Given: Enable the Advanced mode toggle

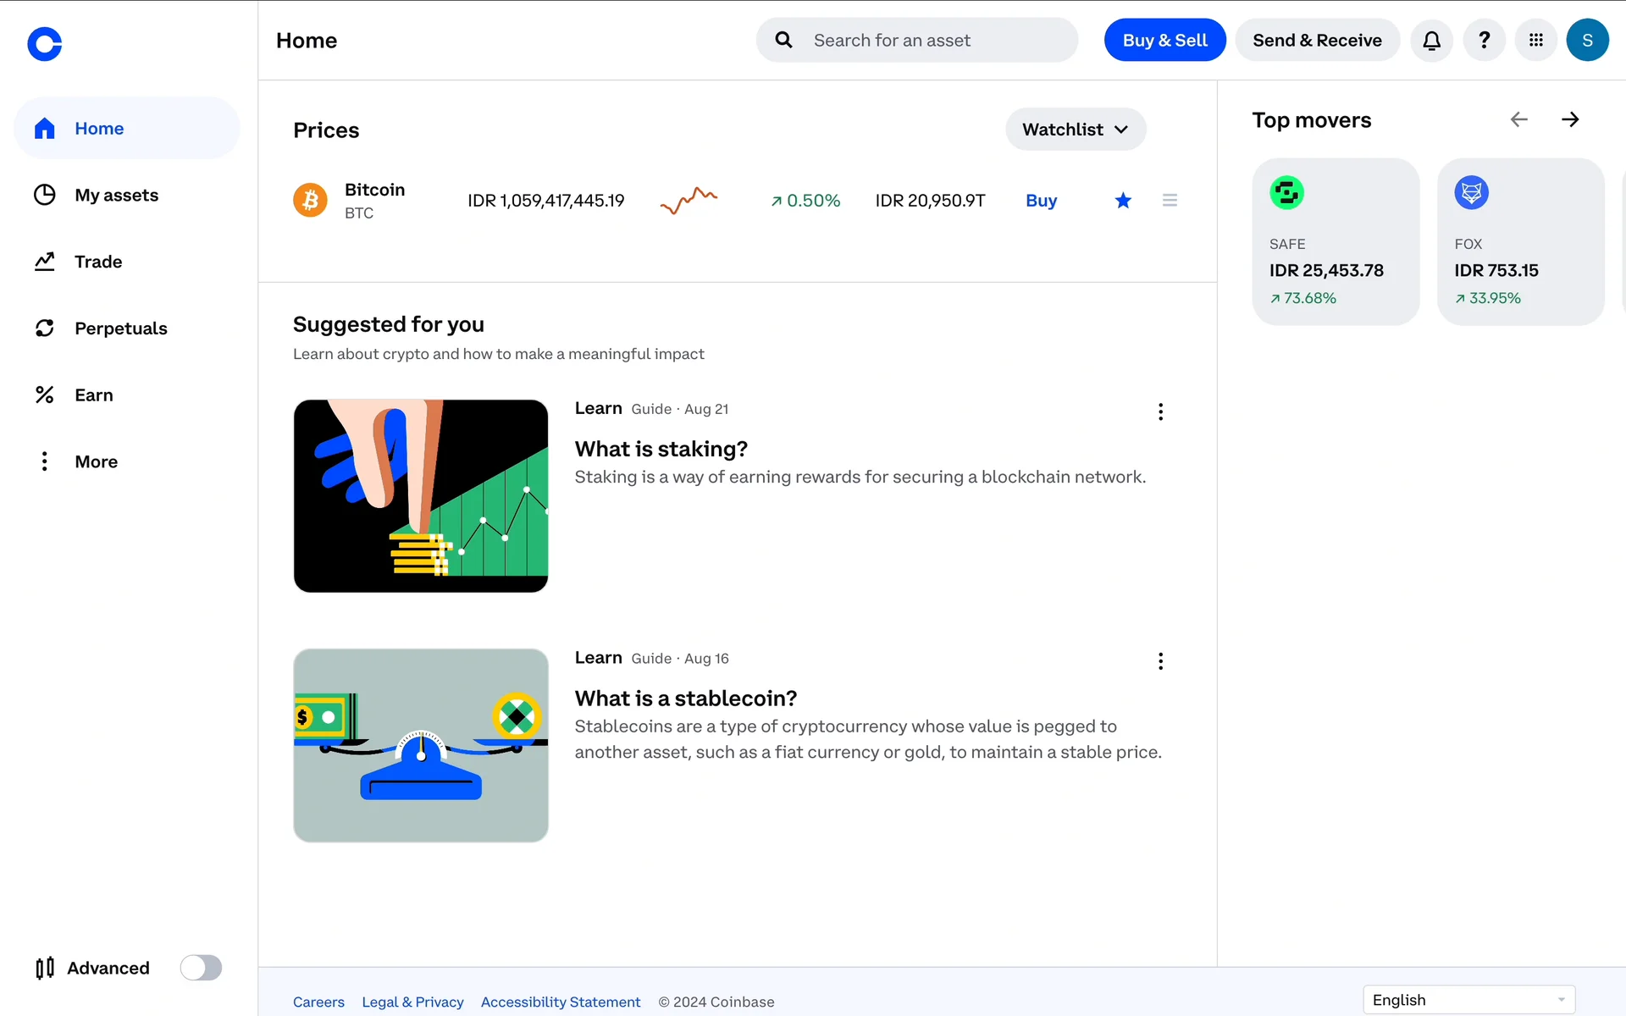Looking at the screenshot, I should pyautogui.click(x=201, y=968).
